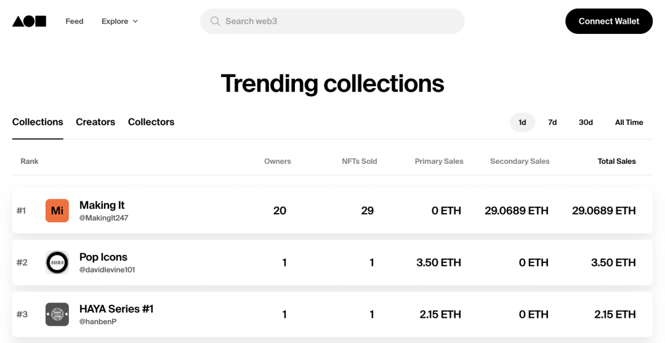665x343 pixels.
Task: Visit the @davidlevine101 creator profile
Action: coord(107,270)
